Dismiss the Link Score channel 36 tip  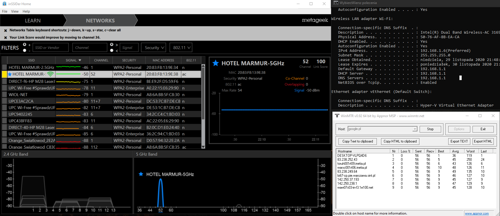pos(5,38)
